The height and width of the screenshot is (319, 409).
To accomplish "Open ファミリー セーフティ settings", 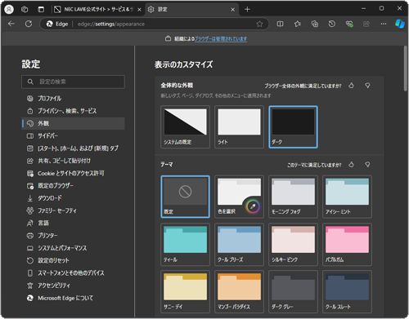I will 73,210.
